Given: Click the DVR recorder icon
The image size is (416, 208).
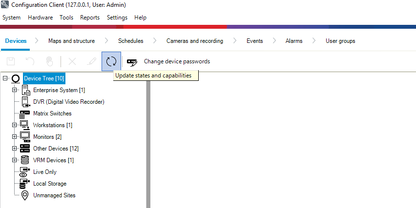Looking at the screenshot, I should (x=26, y=102).
